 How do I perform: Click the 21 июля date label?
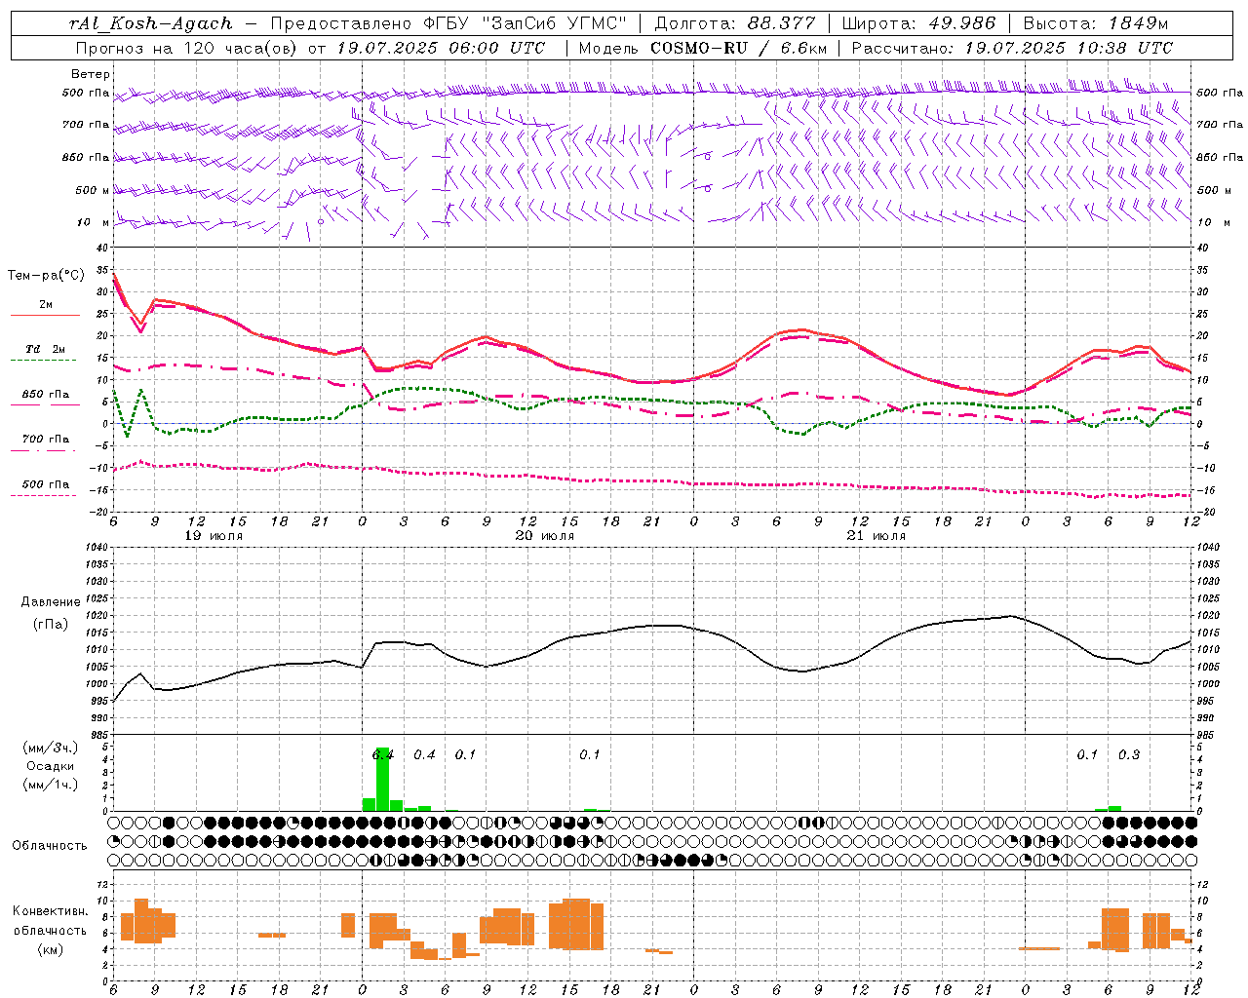click(876, 535)
